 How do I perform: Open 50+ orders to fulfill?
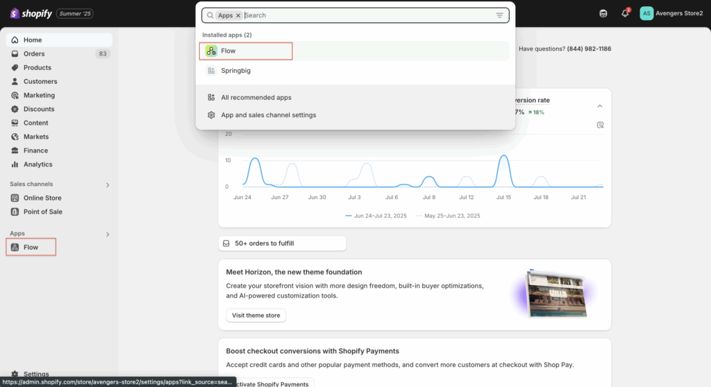[282, 243]
